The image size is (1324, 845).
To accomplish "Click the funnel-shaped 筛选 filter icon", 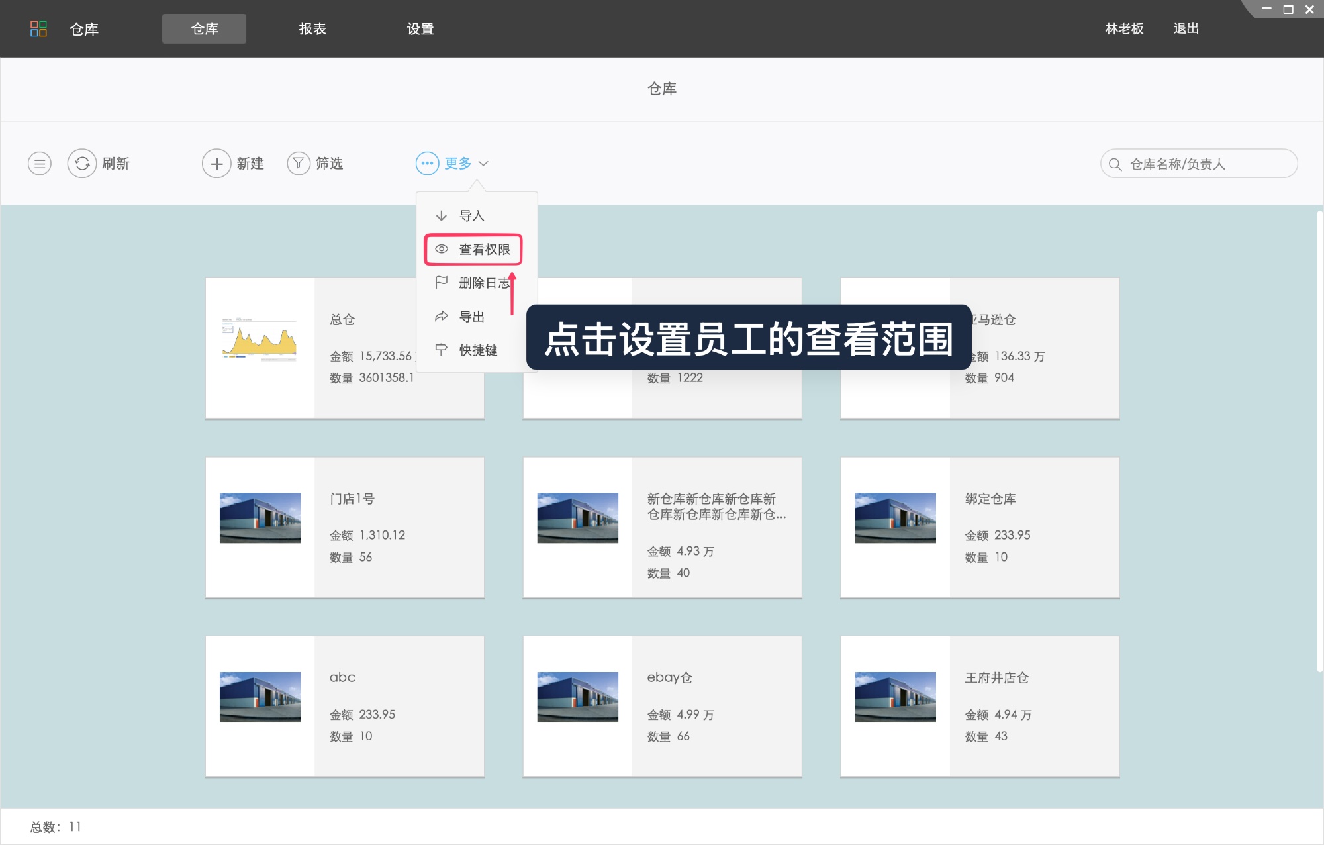I will (299, 163).
